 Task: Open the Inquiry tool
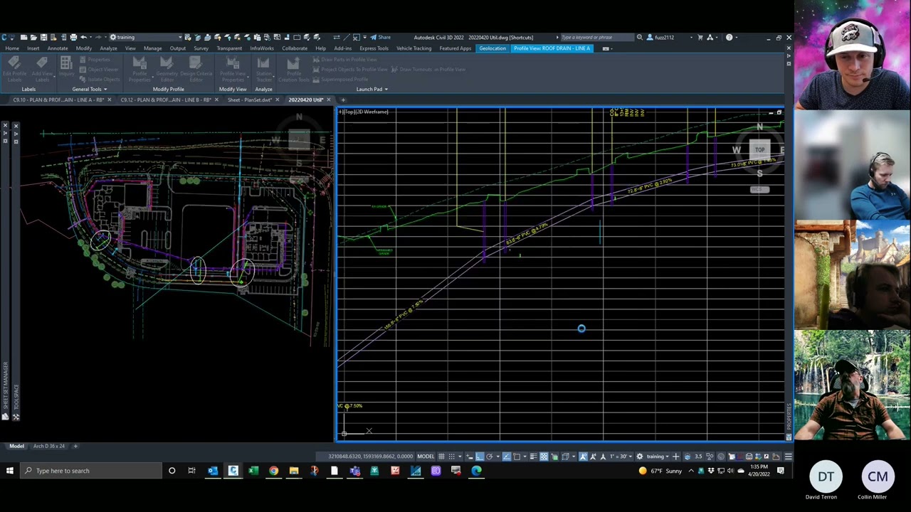point(65,66)
